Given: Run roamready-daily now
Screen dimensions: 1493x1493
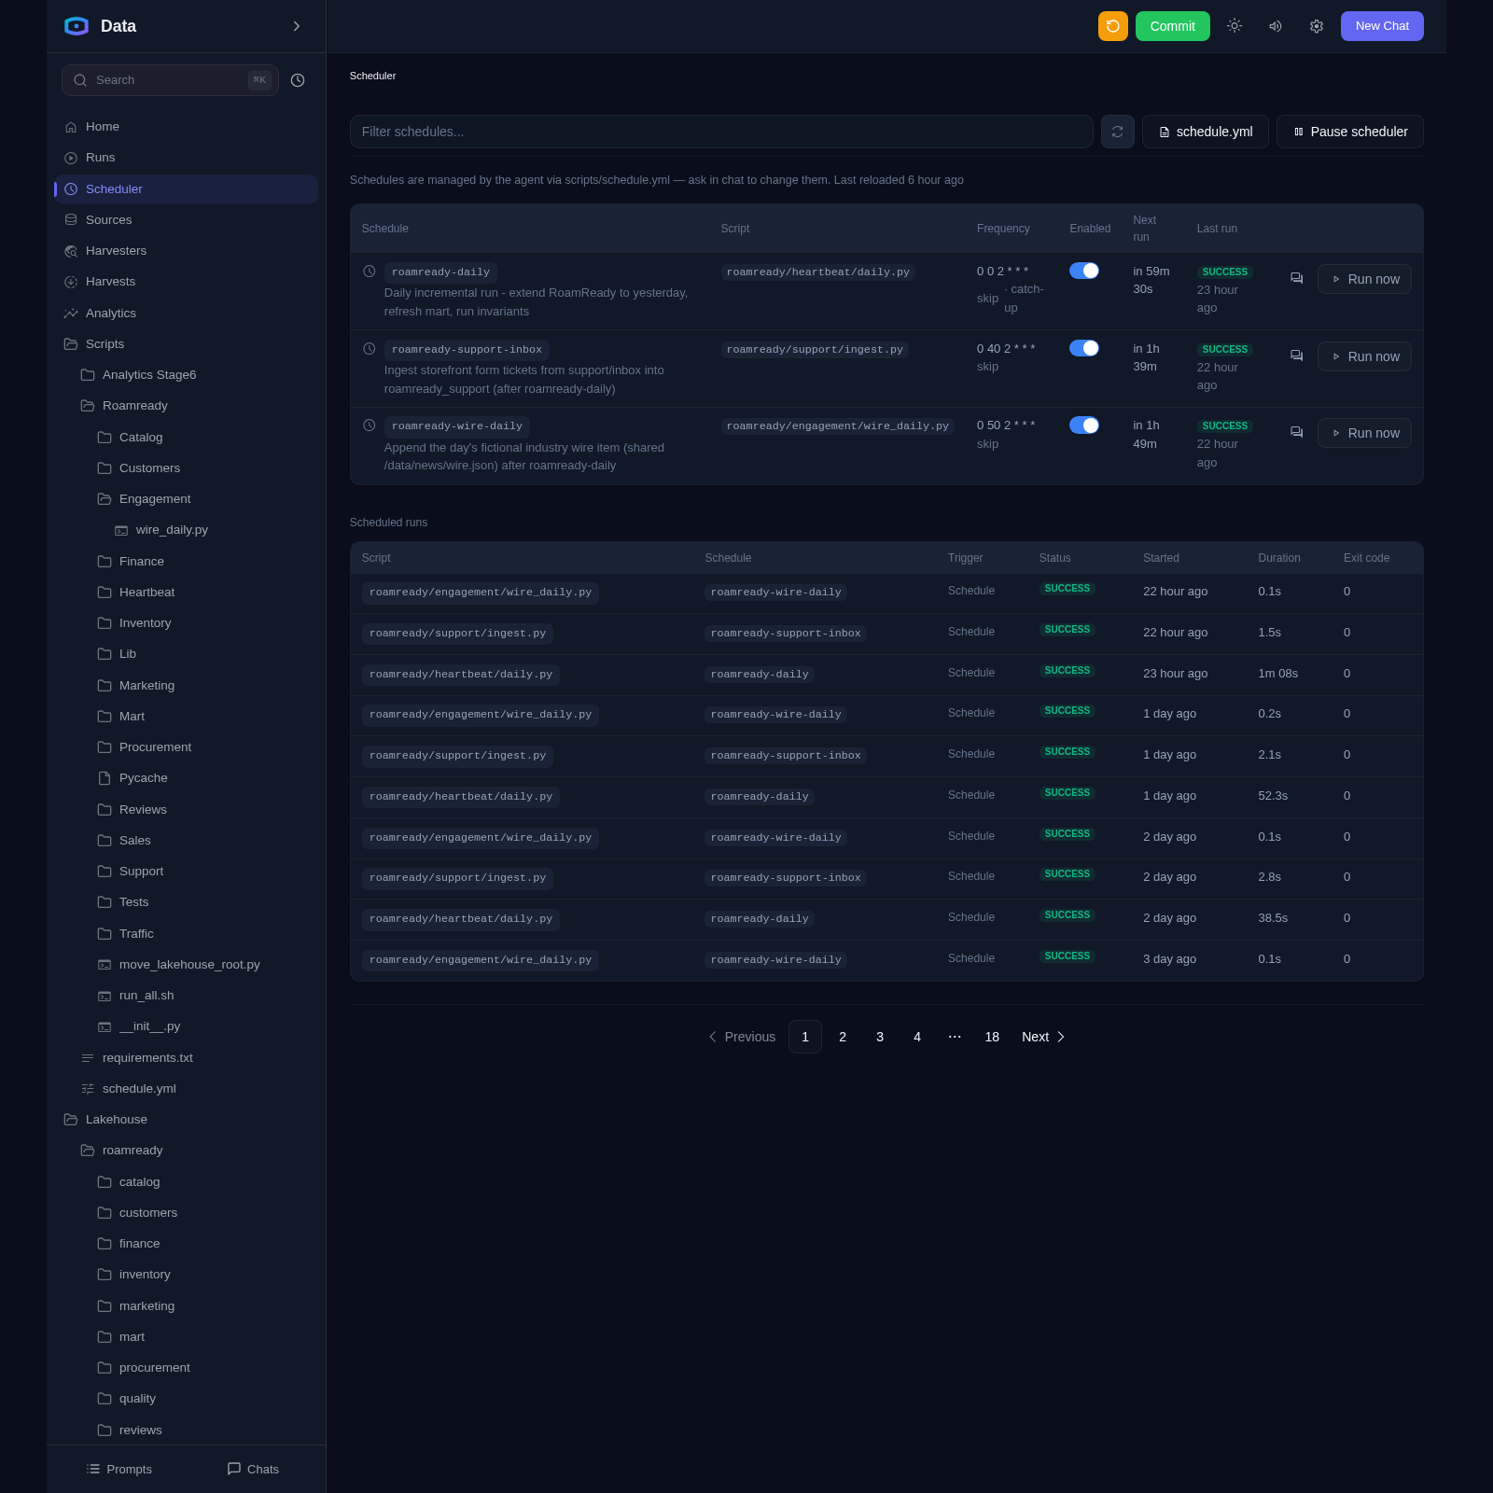Looking at the screenshot, I should (x=1364, y=279).
